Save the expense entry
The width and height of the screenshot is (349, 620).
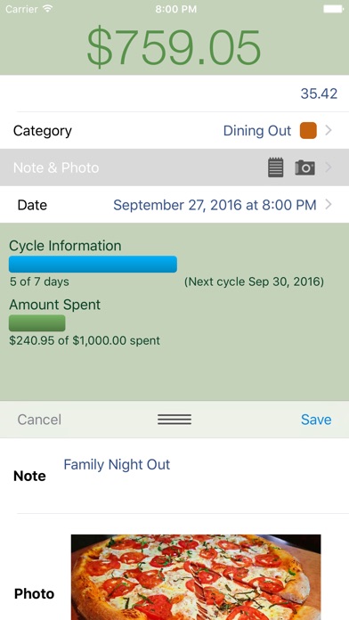tap(316, 420)
